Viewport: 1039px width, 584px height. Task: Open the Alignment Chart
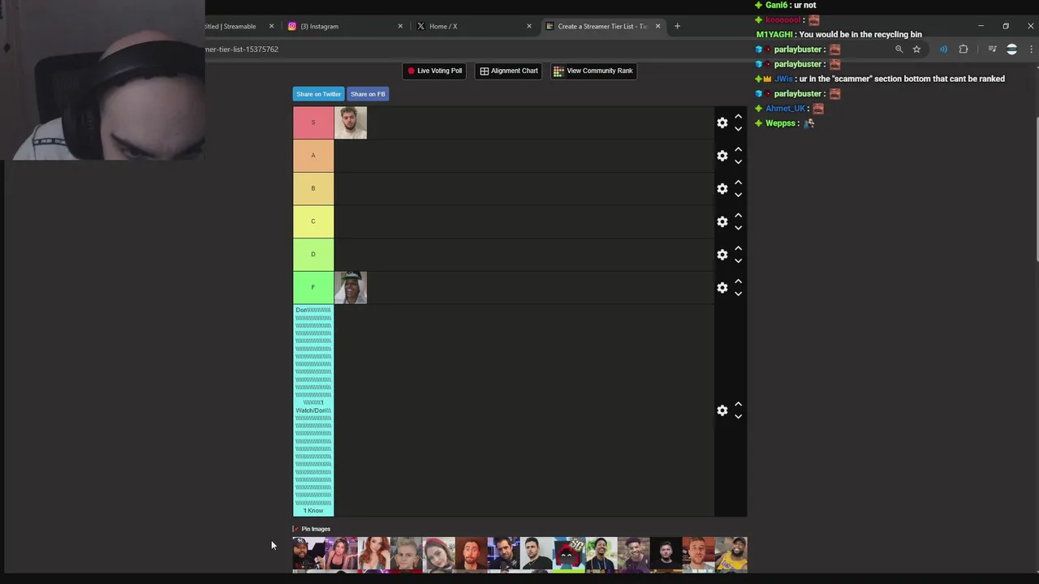[509, 71]
